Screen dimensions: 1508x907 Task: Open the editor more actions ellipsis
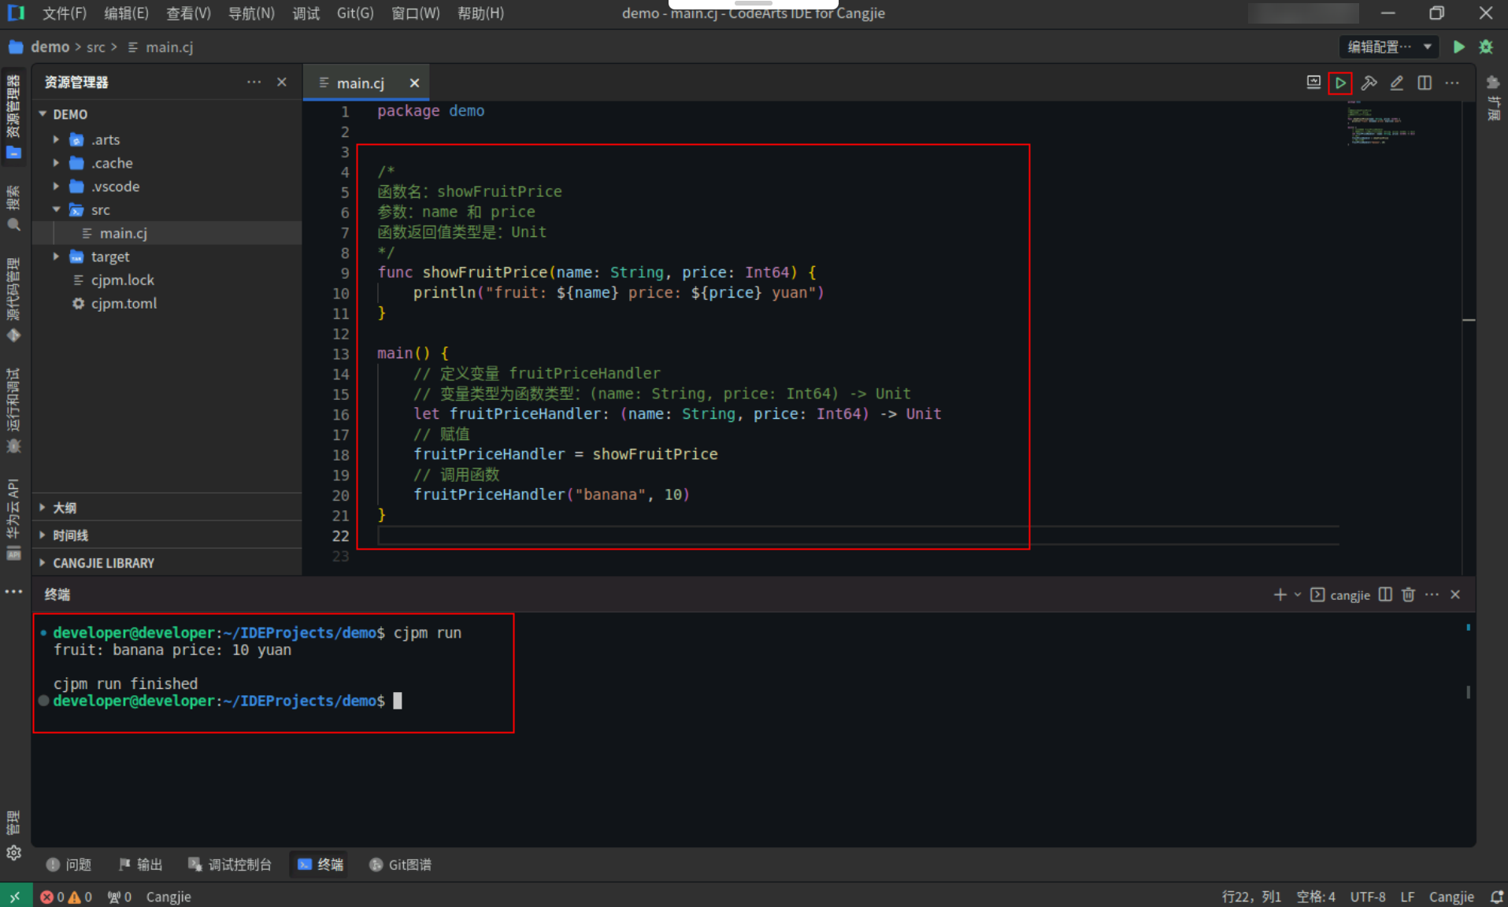[1452, 83]
